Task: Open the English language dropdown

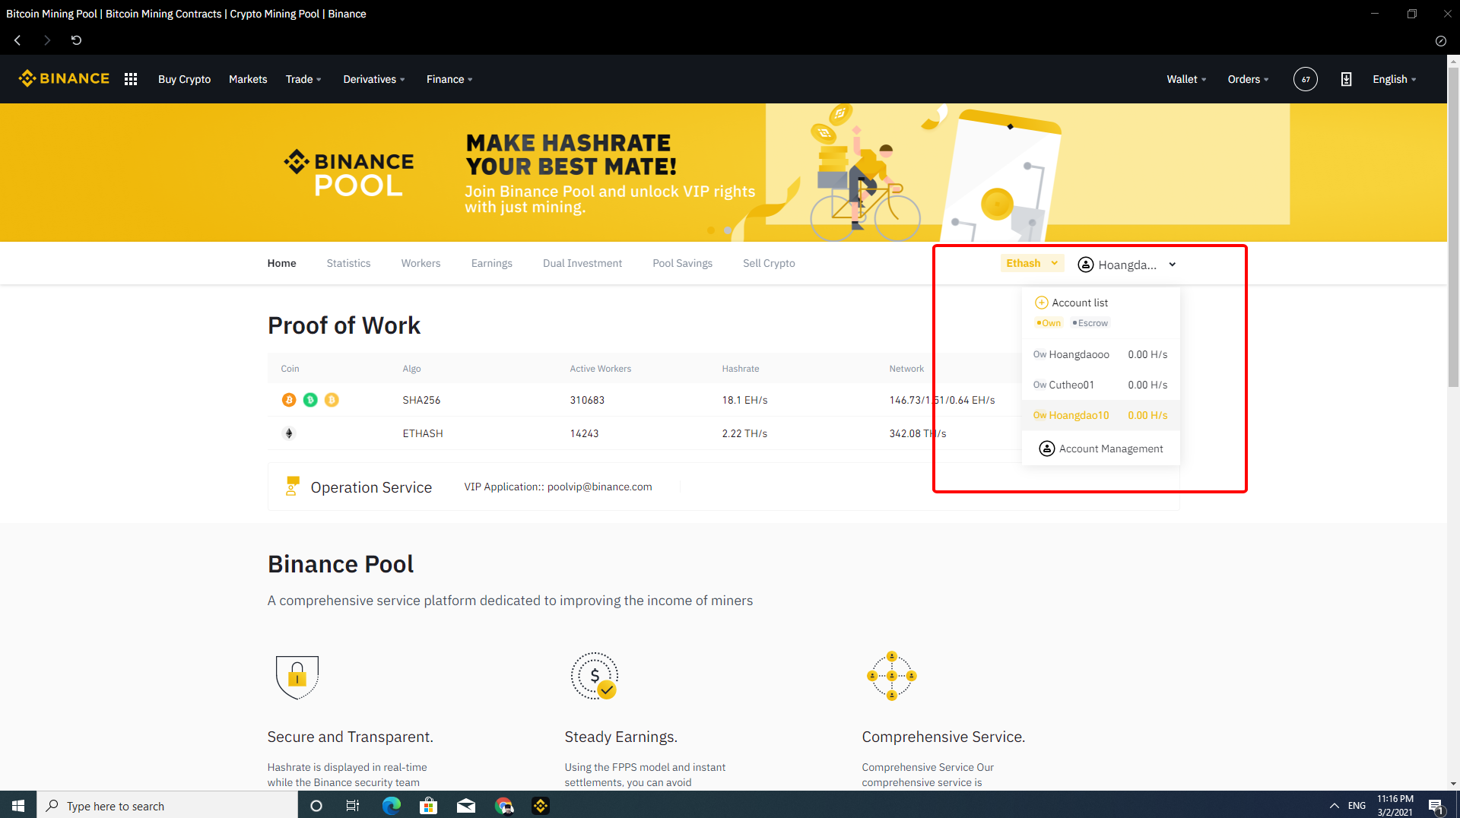Action: tap(1394, 79)
